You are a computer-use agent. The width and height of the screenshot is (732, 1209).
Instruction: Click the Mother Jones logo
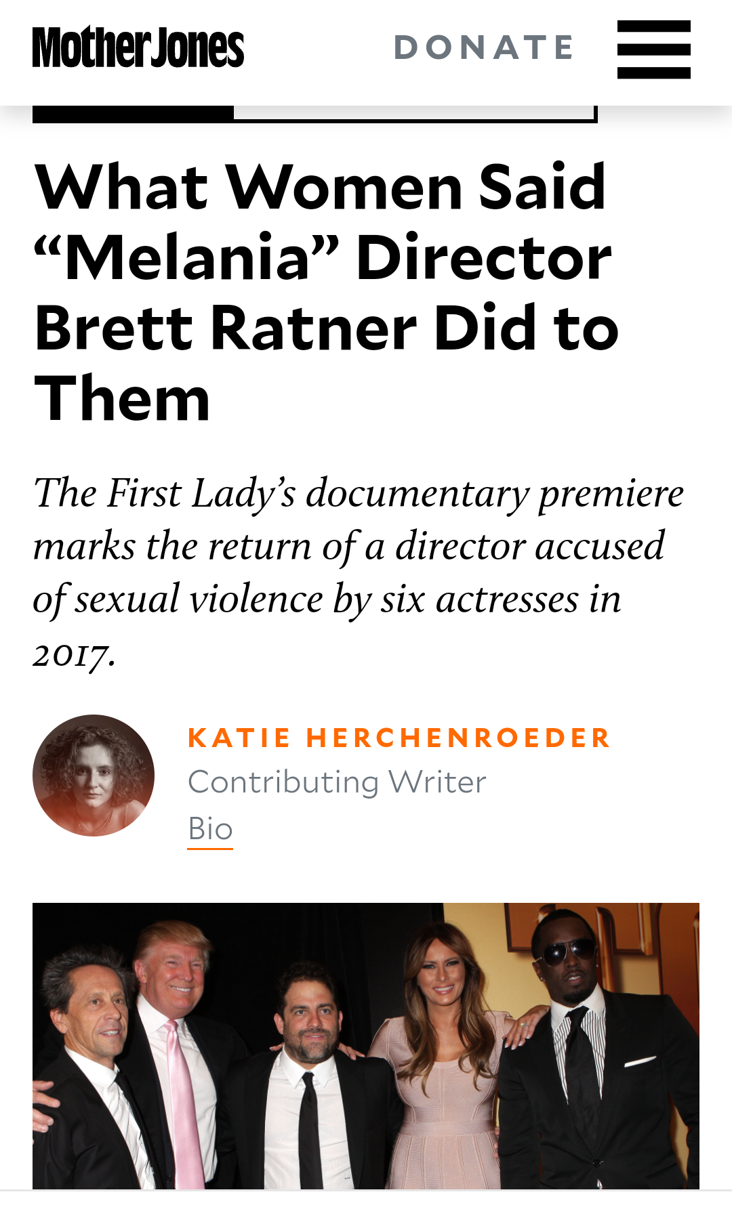[x=138, y=47]
